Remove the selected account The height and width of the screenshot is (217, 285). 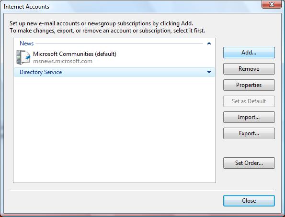pos(249,69)
